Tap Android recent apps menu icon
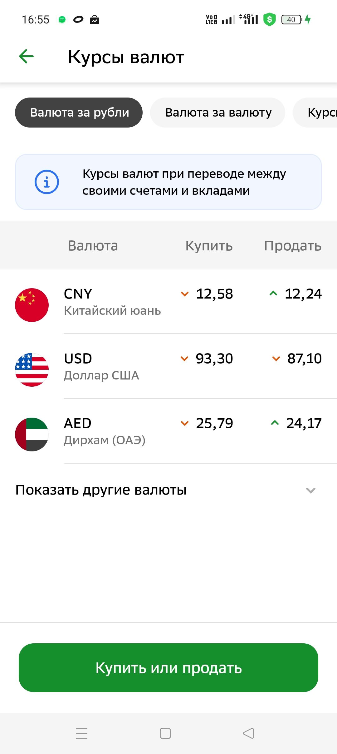Viewport: 337px width, 754px height. [82, 733]
